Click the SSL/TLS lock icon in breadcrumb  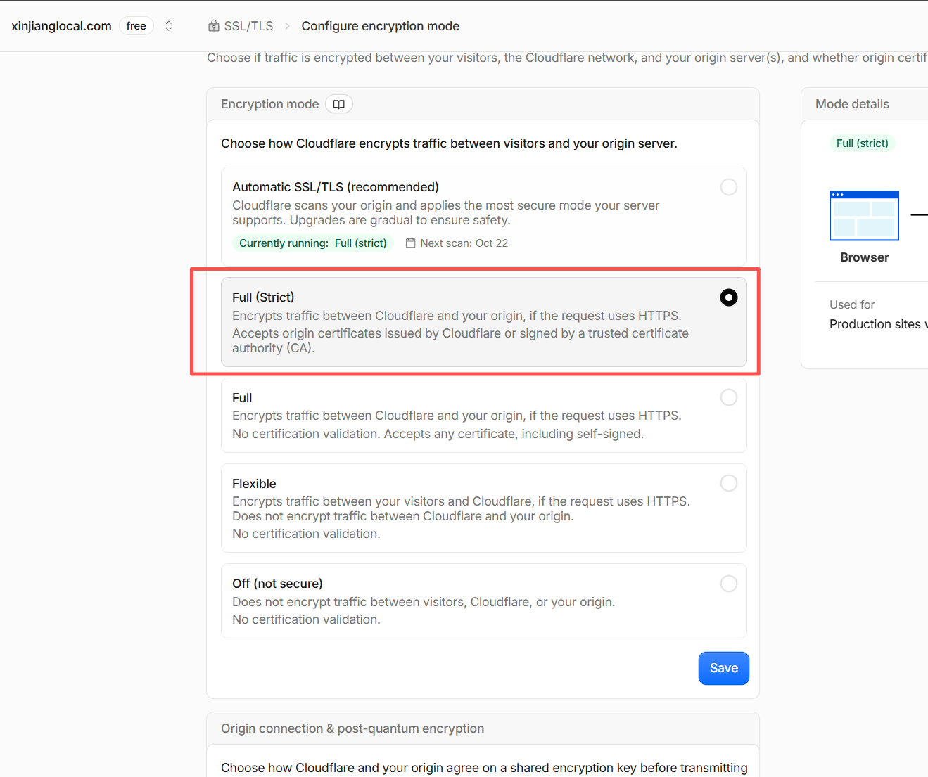[x=214, y=26]
